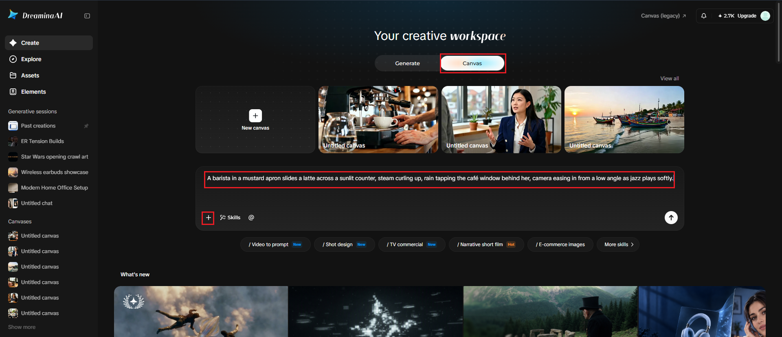Select the E-commerce images skill

tap(560, 244)
